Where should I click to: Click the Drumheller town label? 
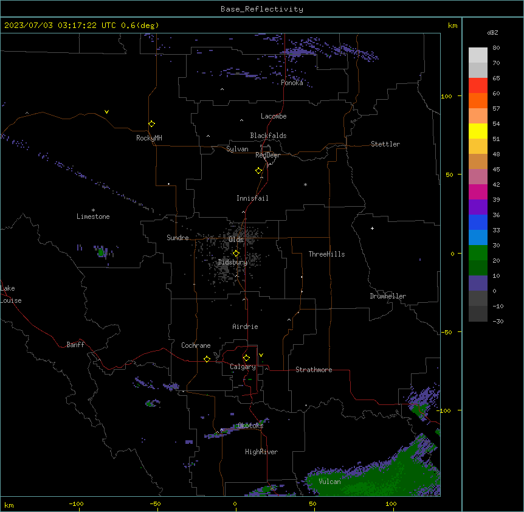(388, 296)
